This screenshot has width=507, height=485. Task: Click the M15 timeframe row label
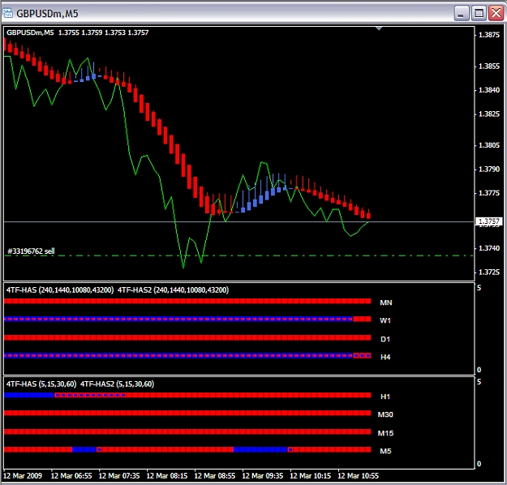pos(385,433)
